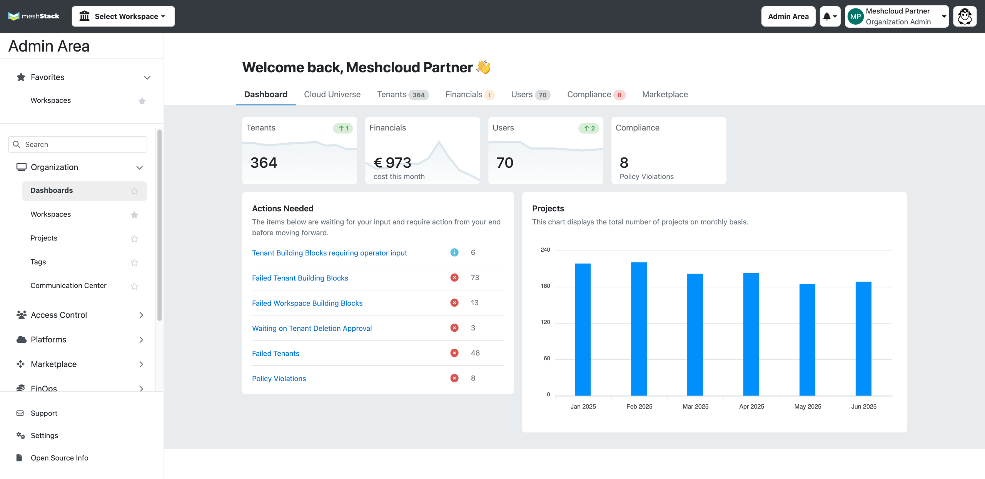Image resolution: width=985 pixels, height=479 pixels.
Task: Click the Open Source Info file icon
Action: tap(19, 457)
